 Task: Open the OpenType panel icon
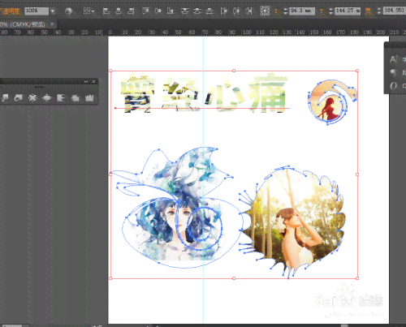394,86
